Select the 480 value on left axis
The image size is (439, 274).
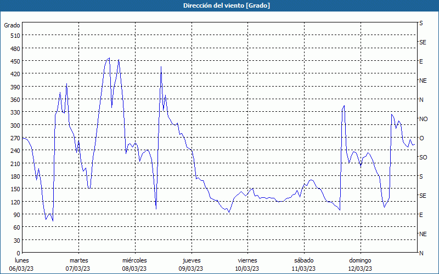tap(15, 49)
